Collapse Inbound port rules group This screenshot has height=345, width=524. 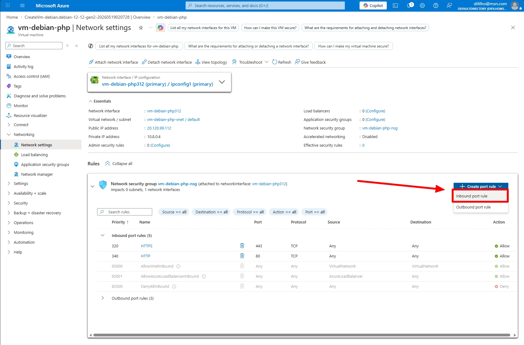pos(103,235)
